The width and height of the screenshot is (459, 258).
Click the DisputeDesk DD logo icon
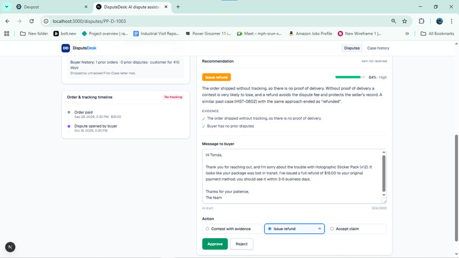point(65,48)
